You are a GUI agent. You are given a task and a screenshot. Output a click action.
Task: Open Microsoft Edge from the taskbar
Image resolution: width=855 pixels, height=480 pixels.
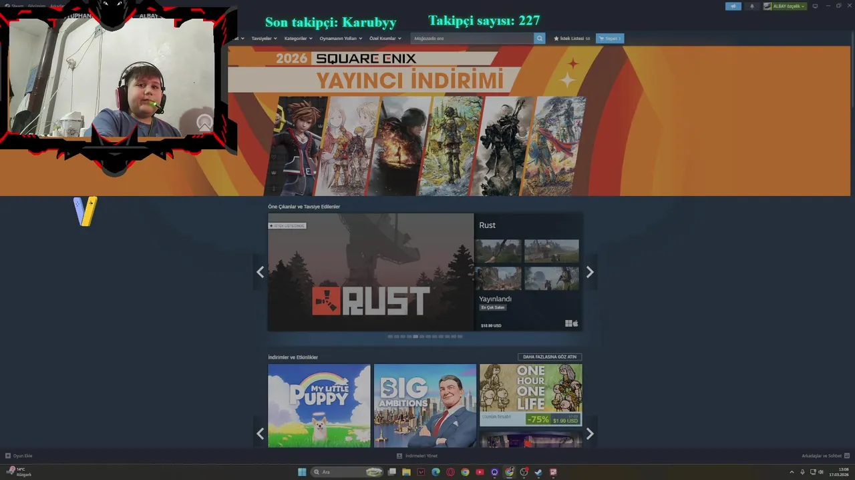tap(436, 472)
